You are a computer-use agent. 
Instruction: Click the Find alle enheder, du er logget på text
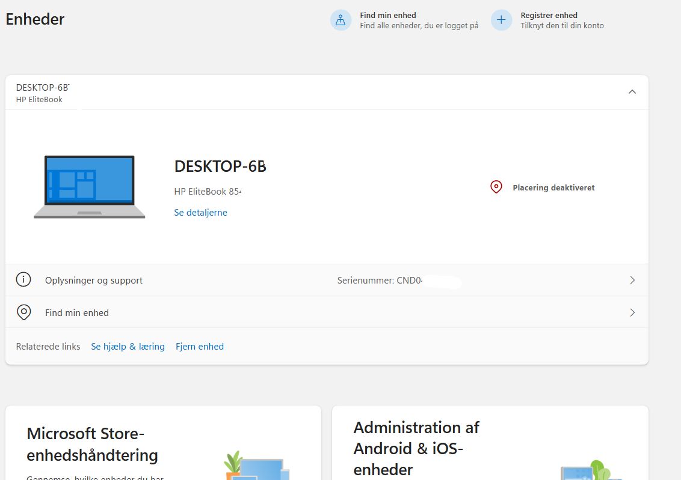[x=419, y=26]
